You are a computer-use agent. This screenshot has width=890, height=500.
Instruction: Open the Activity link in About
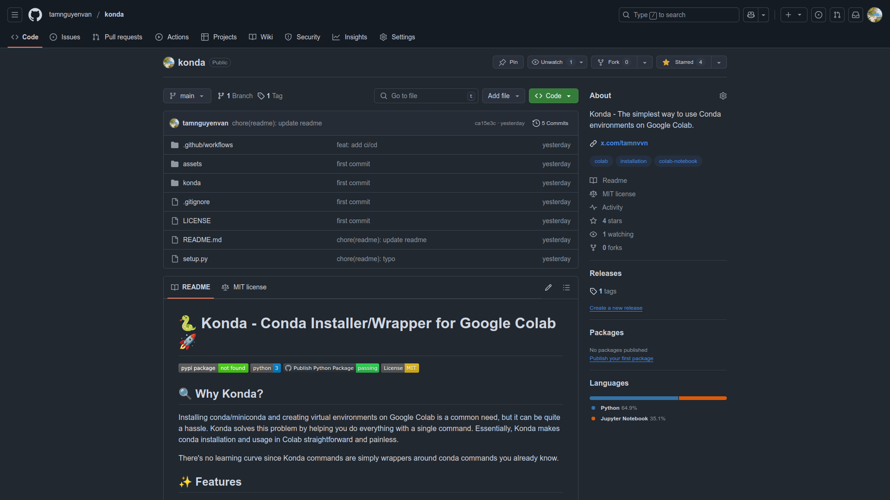pos(606,207)
